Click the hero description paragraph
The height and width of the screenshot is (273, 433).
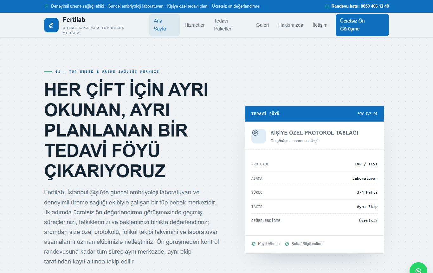pyautogui.click(x=132, y=227)
